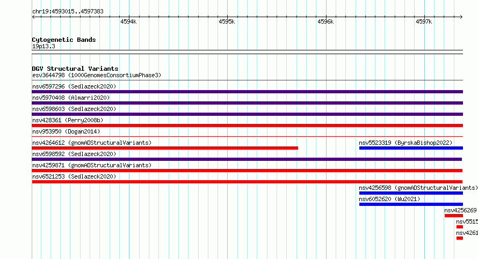Open the nsv5970408 (Almarri2020) label
The image size is (478, 259).
tap(71, 98)
